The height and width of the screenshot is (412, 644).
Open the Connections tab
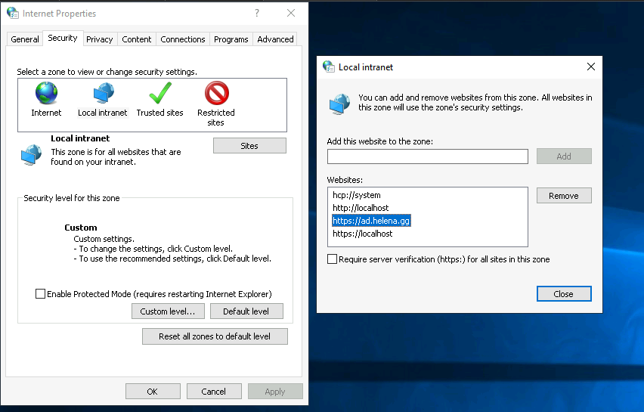(x=182, y=39)
